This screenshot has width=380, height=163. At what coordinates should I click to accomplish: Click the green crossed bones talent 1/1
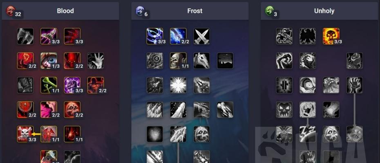pyautogui.click(x=49, y=85)
